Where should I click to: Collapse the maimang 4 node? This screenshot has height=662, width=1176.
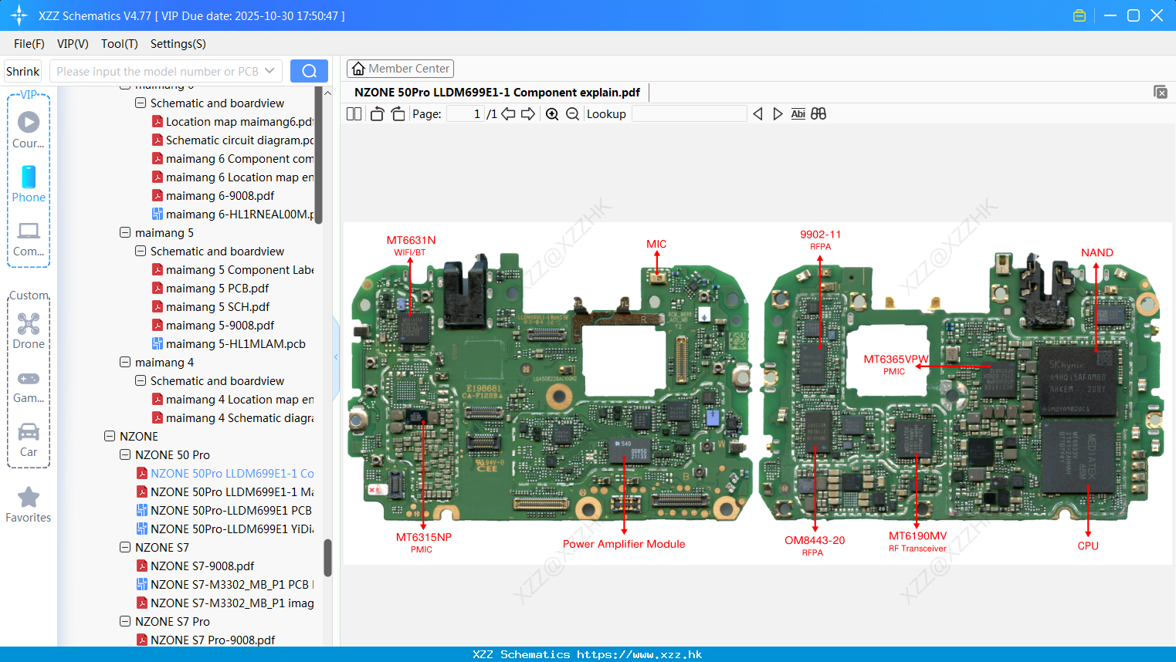tap(125, 362)
